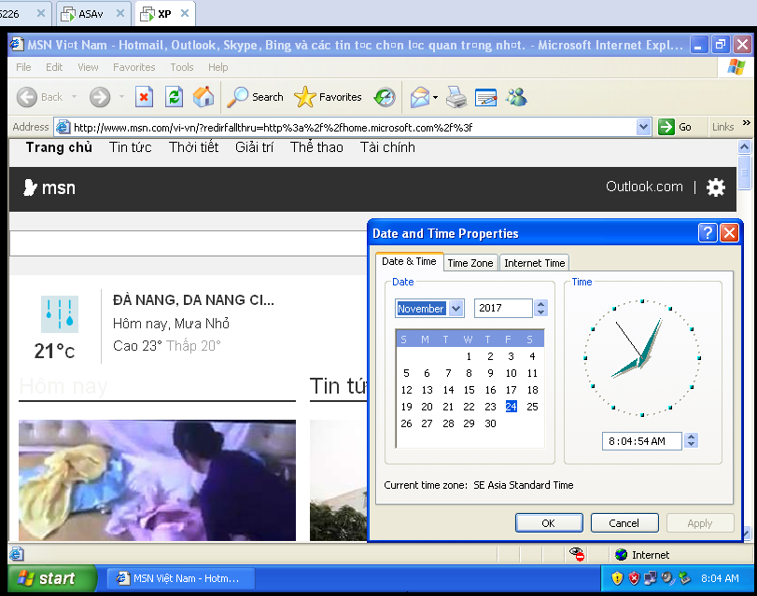Refresh the page with green arrows icon
The image size is (757, 596).
tap(174, 97)
